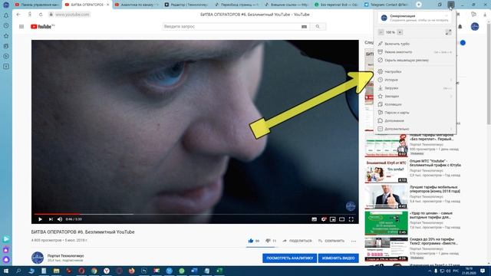Open Коллекции from the browser menu
The height and width of the screenshot is (276, 491).
click(415, 104)
